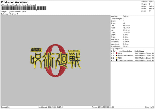Click thread code '1223'
This screenshot has height=109, width=155.
click(137, 58)
